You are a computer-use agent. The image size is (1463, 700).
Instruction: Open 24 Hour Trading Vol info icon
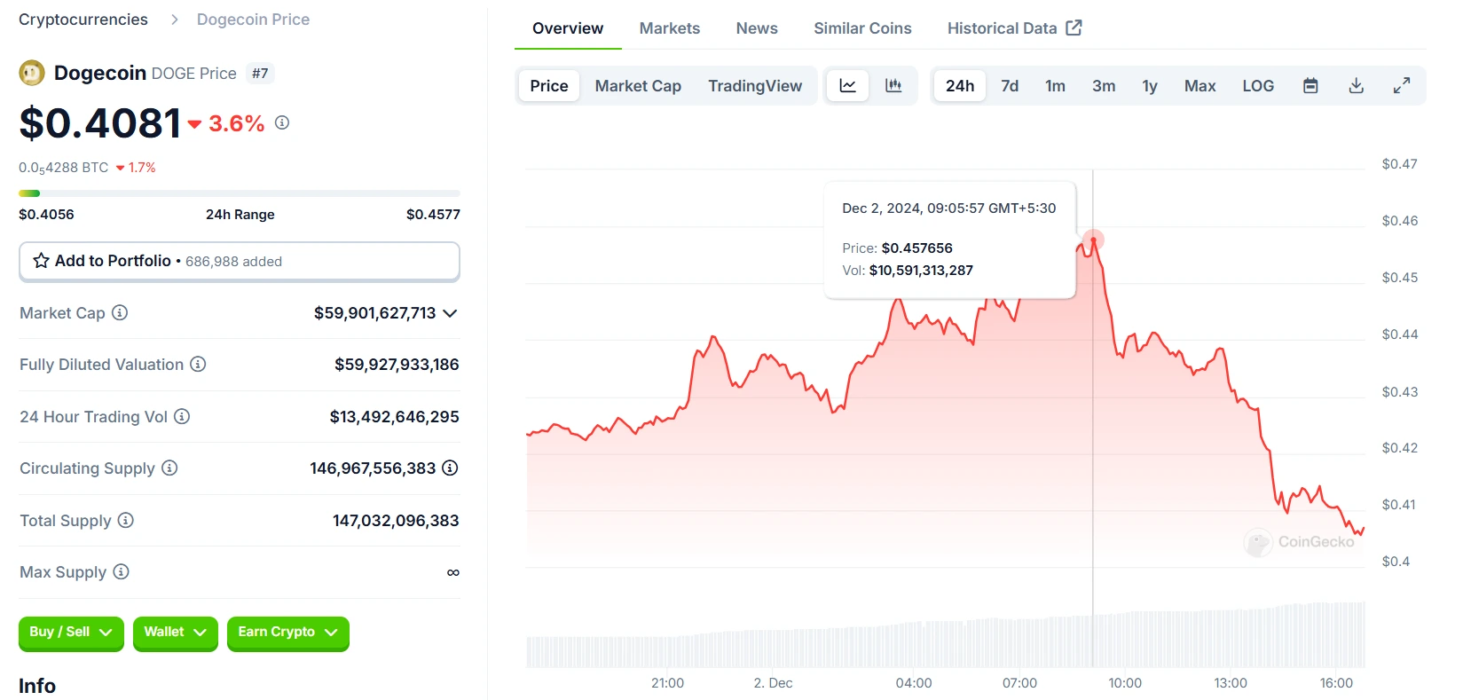coord(182,416)
